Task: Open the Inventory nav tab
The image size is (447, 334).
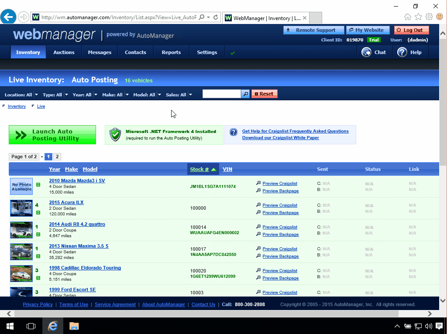Action: 28,52
